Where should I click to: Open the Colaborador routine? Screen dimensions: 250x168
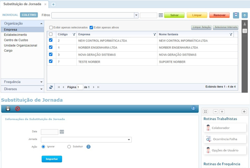click(x=221, y=128)
